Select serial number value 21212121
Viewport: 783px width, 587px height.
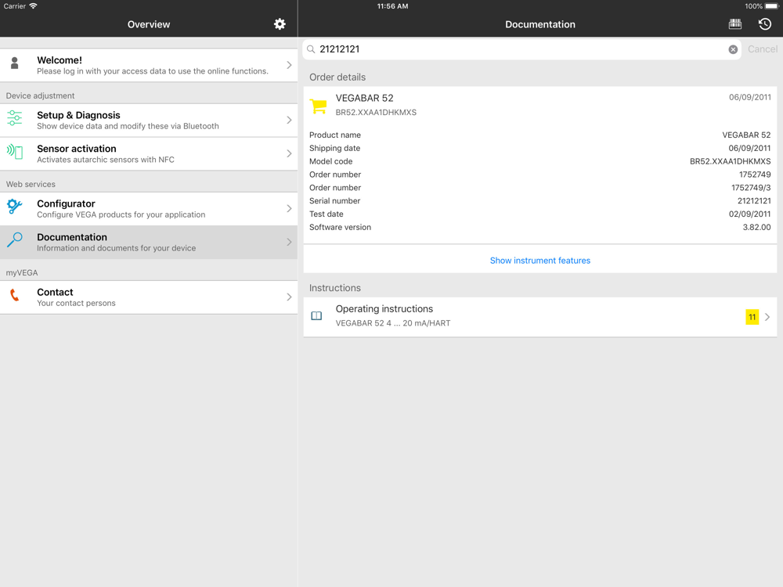(753, 200)
